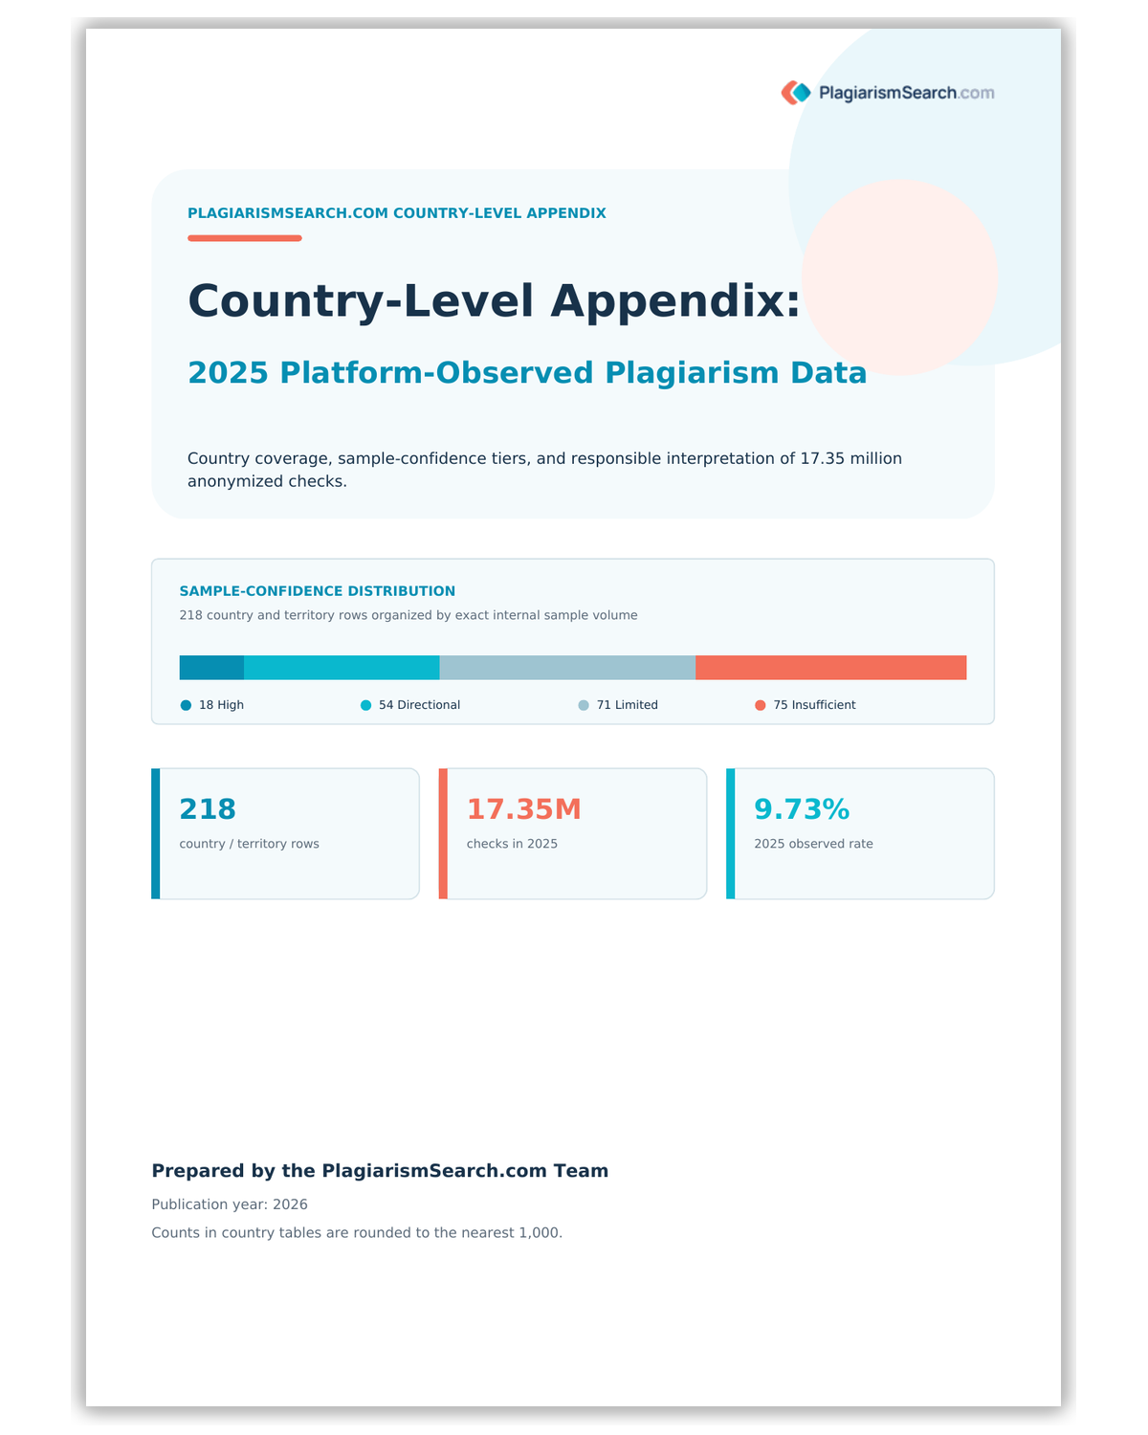Click the 'Publication year: 2026' line
This screenshot has width=1148, height=1435.
click(x=230, y=1204)
